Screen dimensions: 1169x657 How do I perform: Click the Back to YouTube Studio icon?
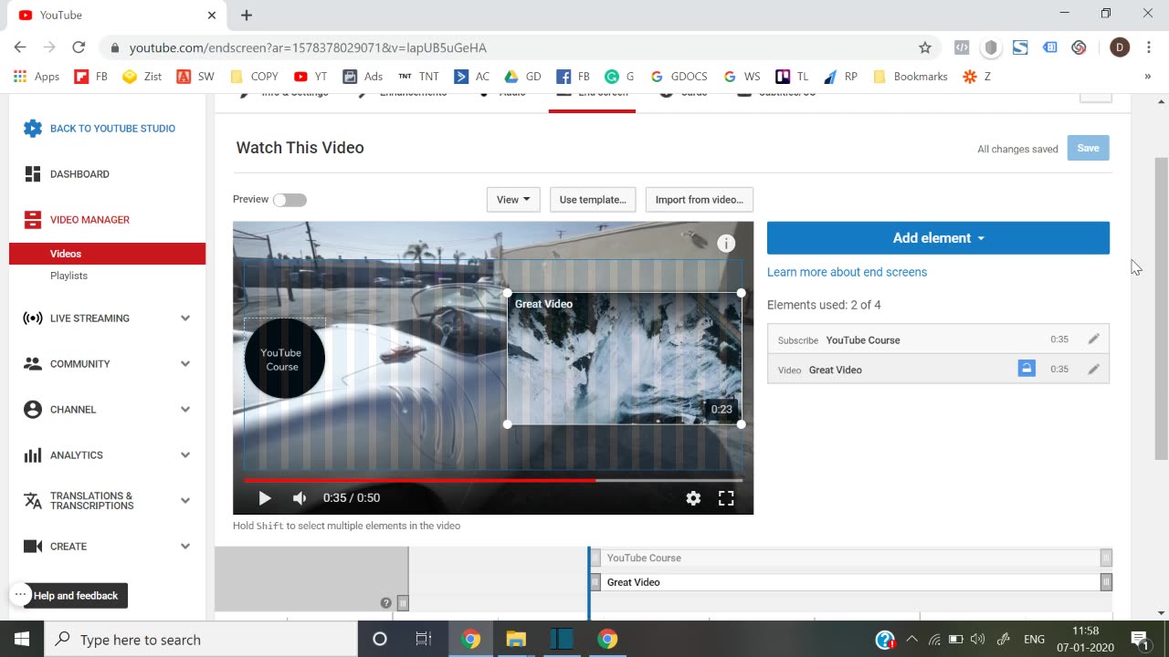point(33,129)
